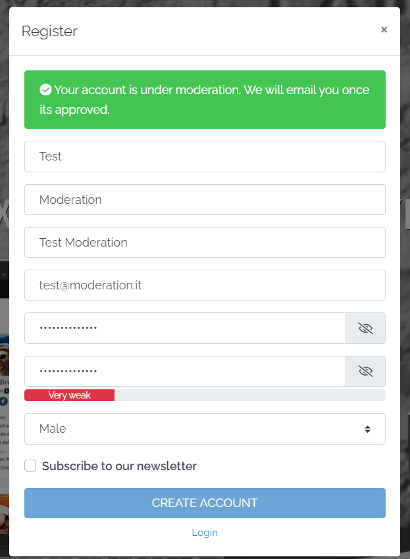Toggle visibility of the first password field
This screenshot has width=410, height=559.
click(365, 328)
